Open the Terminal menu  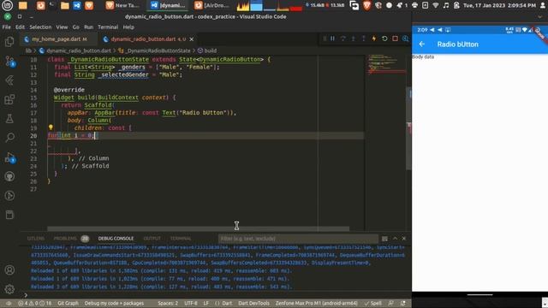point(108,27)
